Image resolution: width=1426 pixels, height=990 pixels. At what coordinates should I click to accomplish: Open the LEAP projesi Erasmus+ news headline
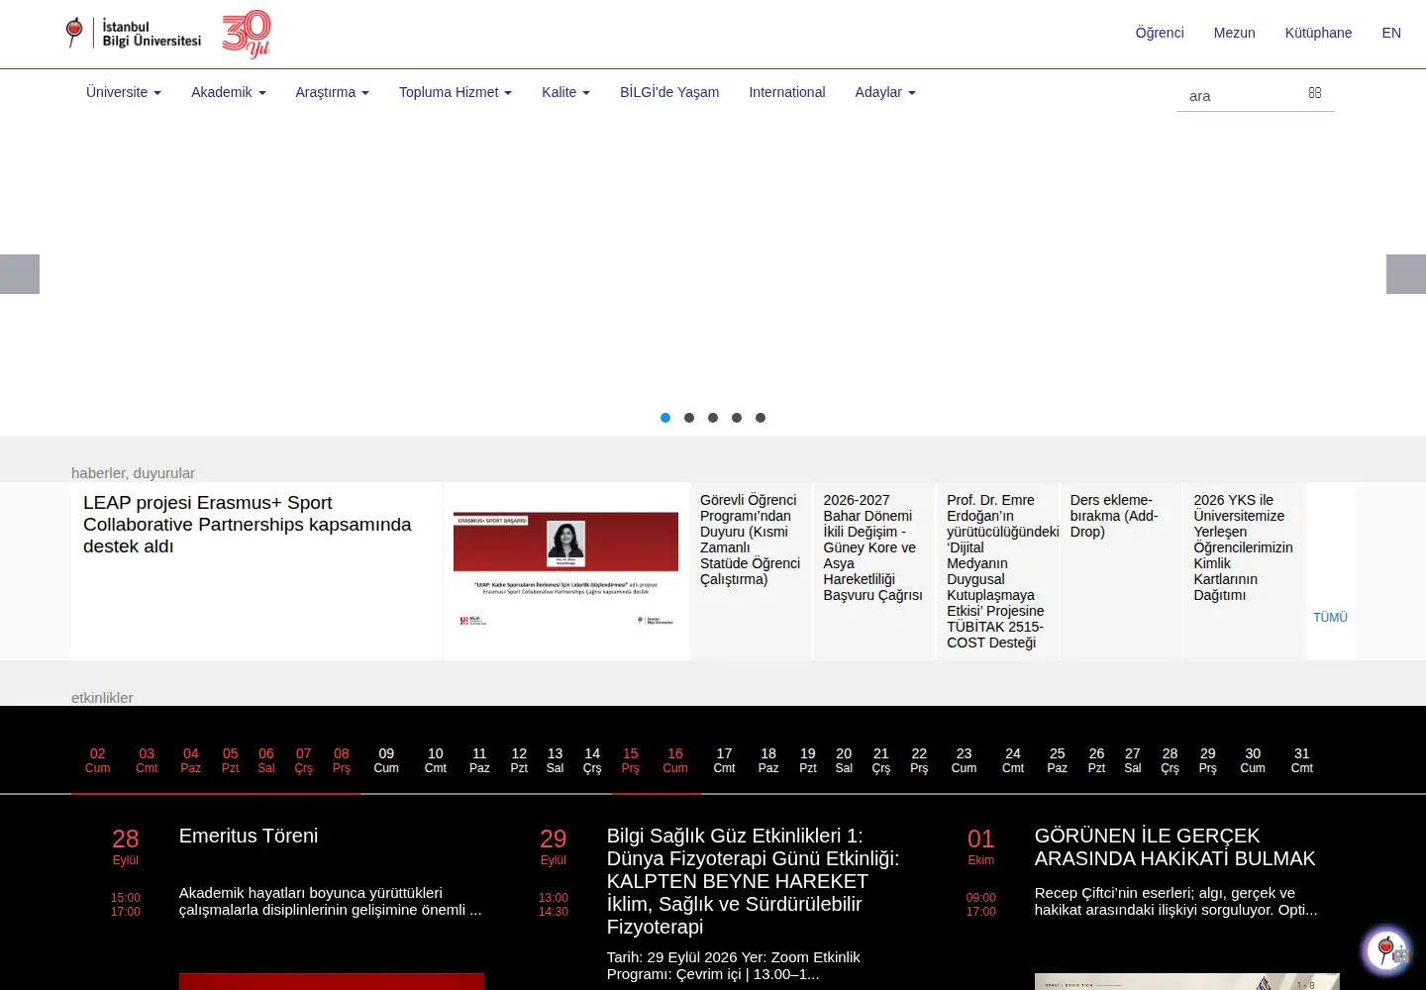click(248, 525)
